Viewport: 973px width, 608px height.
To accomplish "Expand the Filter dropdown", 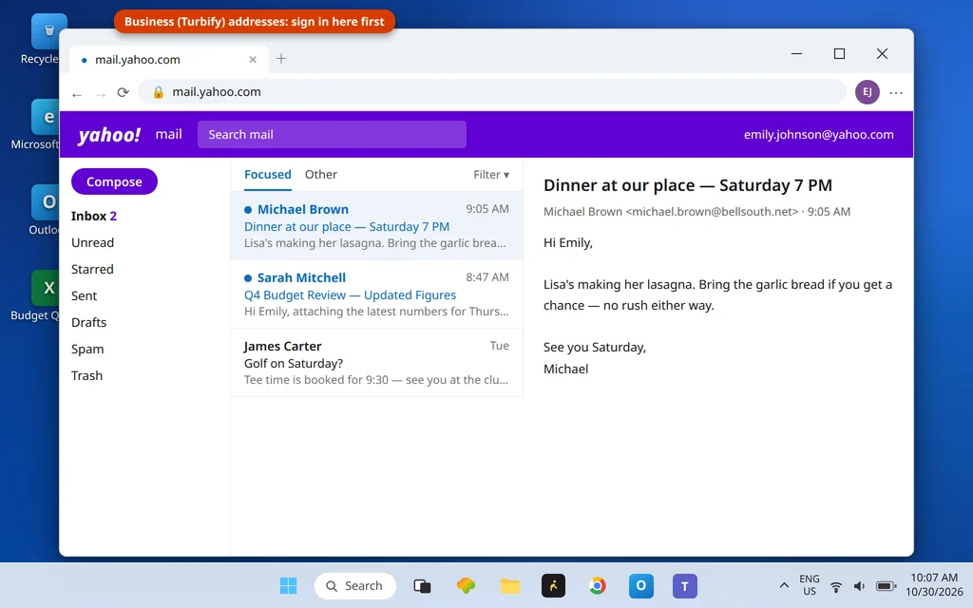I will (x=491, y=175).
